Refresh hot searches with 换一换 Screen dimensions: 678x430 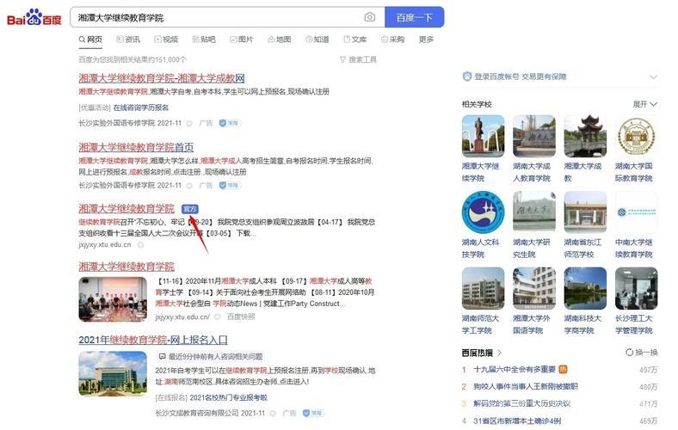[642, 353]
